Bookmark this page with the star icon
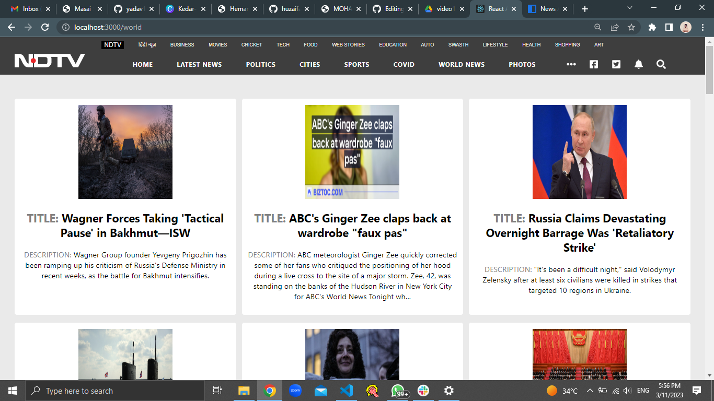714x401 pixels. pos(631,27)
